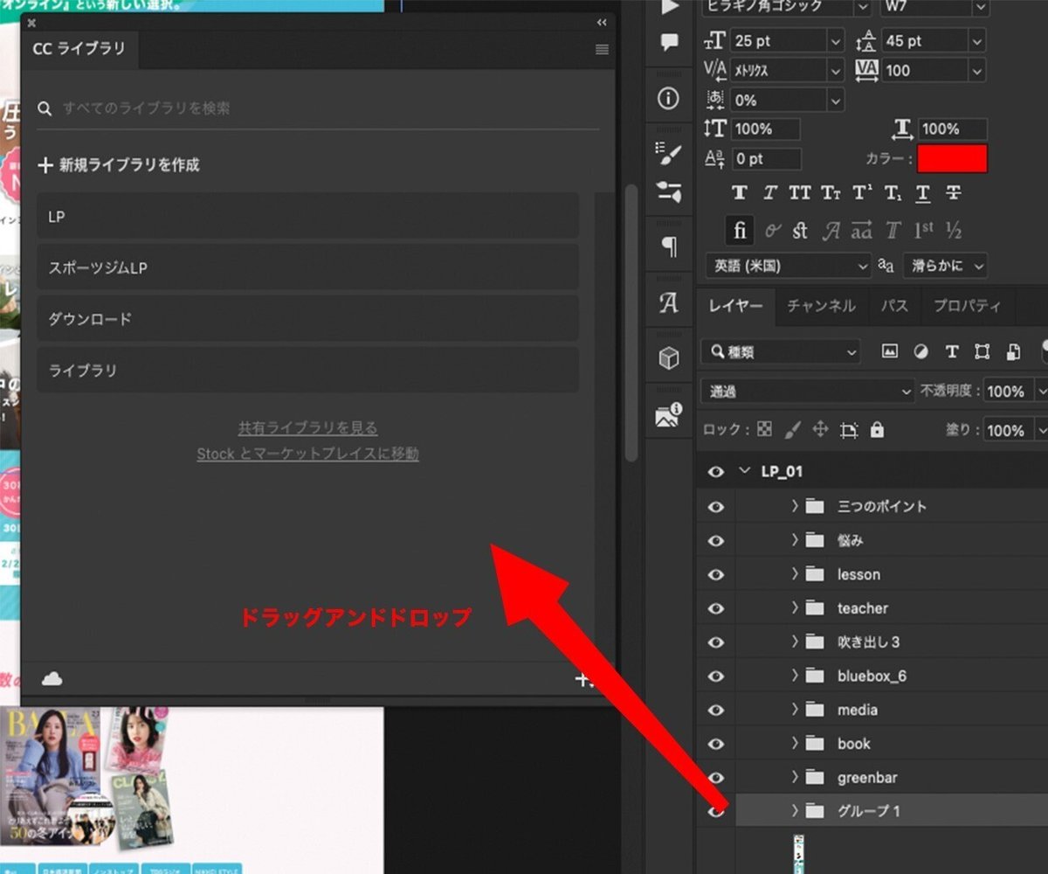
Task: Open the red text color swatch
Action: (952, 158)
